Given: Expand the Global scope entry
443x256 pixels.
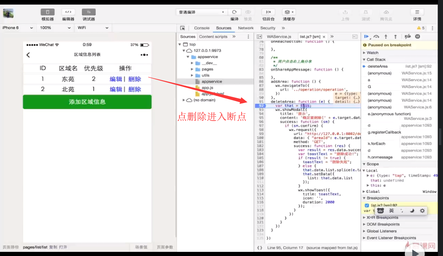Looking at the screenshot, I should coord(364,192).
